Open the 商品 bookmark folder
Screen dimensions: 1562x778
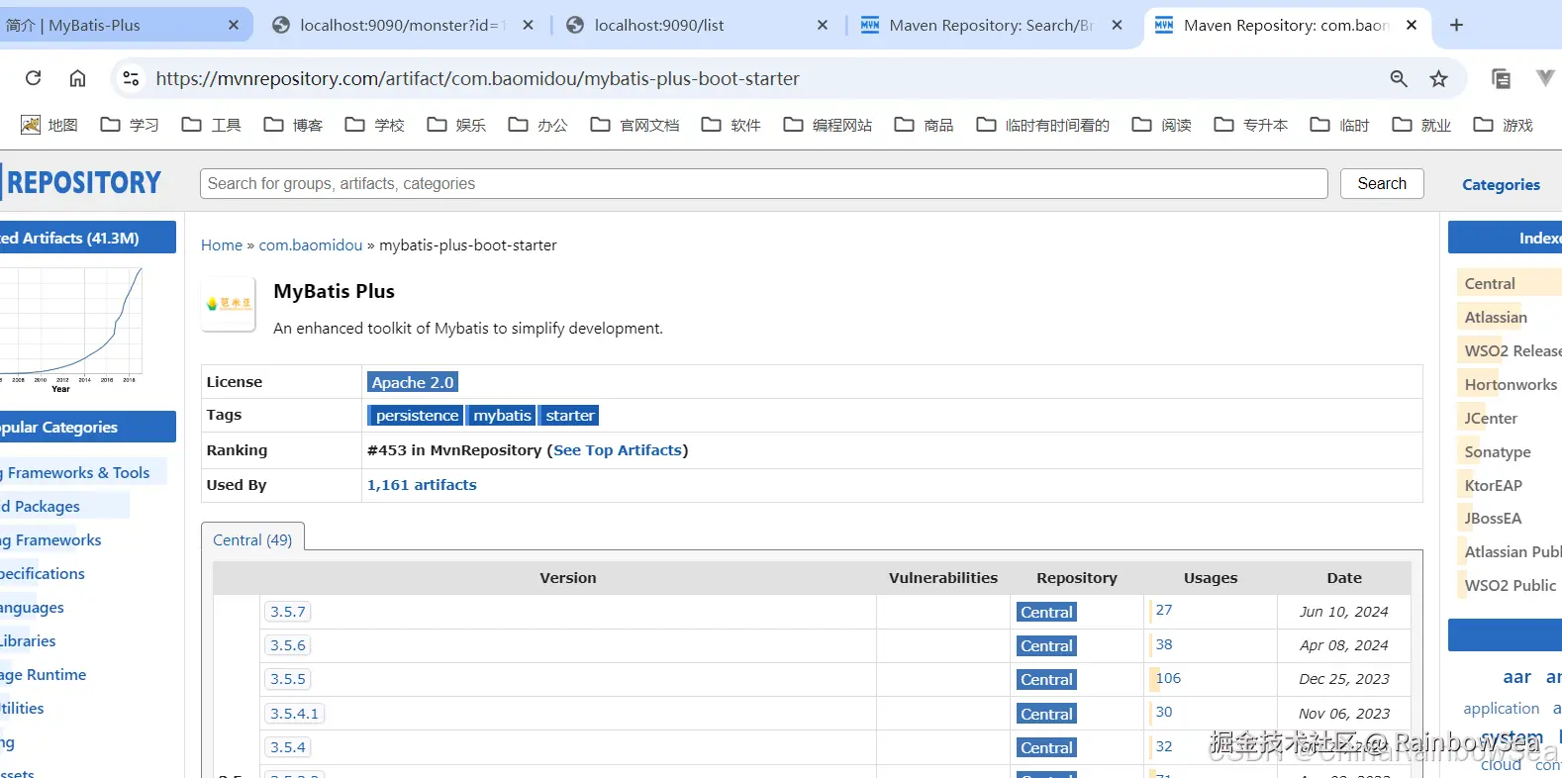(924, 125)
